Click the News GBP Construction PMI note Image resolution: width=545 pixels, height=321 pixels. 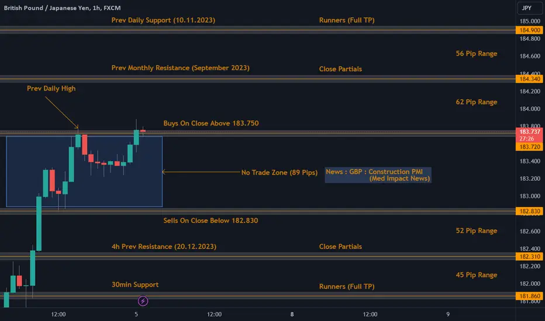[378, 175]
